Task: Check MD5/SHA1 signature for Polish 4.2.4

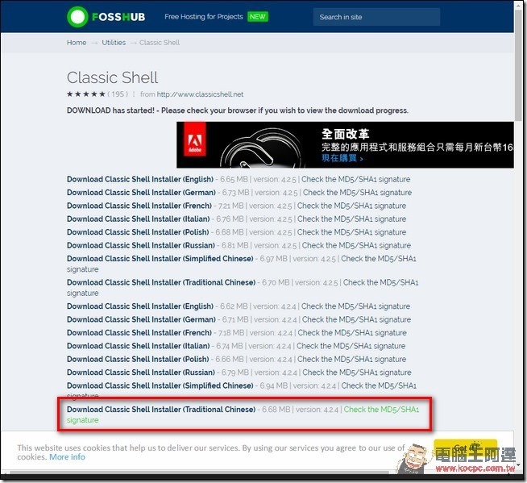Action: [351, 359]
